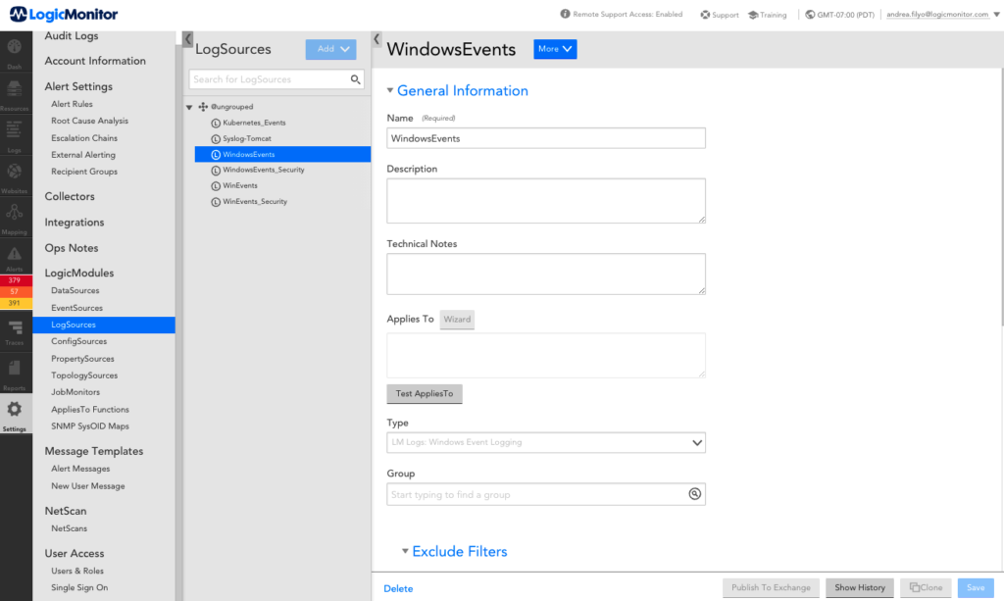Select WinEvents LogSource

(x=240, y=185)
